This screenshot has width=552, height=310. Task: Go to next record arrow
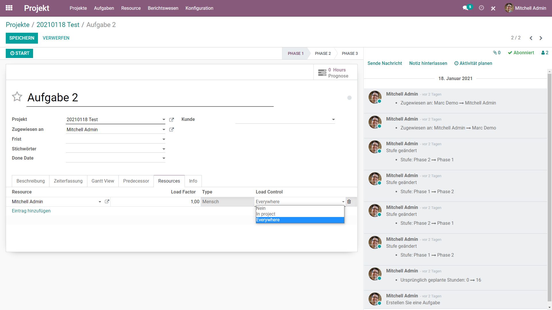pyautogui.click(x=541, y=38)
